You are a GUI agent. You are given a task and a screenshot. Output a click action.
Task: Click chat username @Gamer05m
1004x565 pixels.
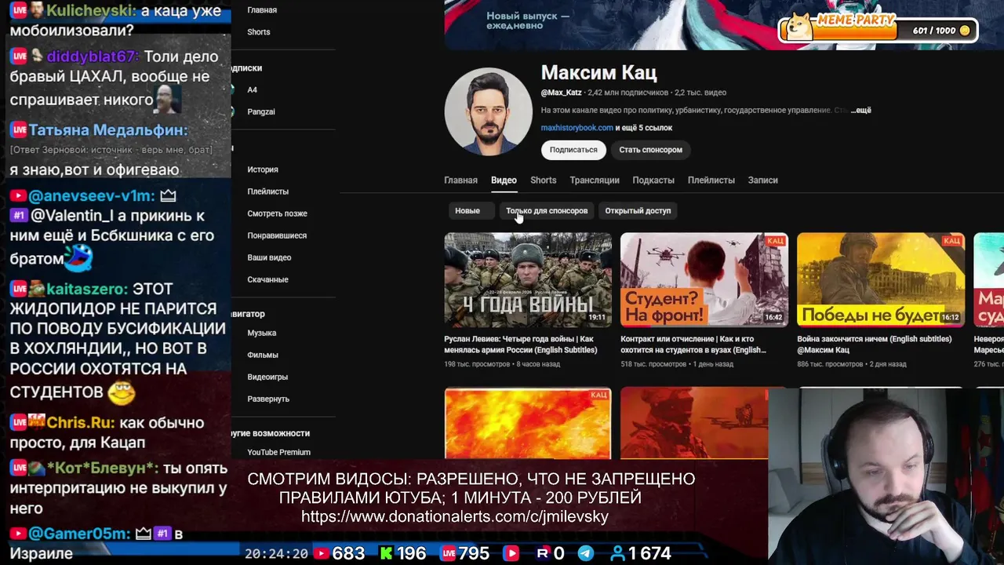[x=78, y=534]
